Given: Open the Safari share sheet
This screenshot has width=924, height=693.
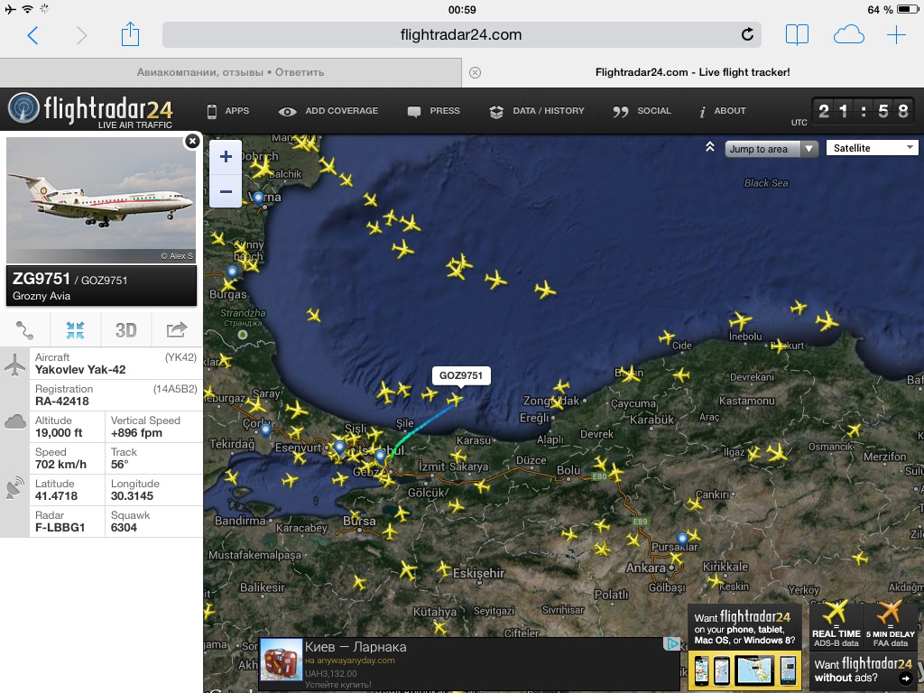Looking at the screenshot, I should tap(130, 34).
